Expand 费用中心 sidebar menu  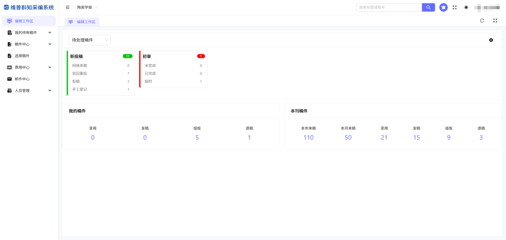29,67
